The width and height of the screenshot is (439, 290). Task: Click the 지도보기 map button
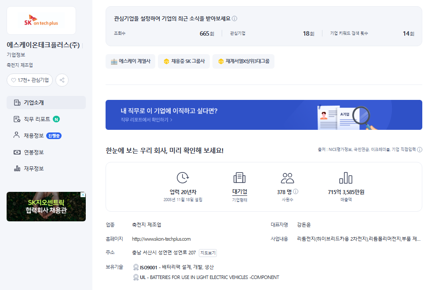(x=208, y=253)
